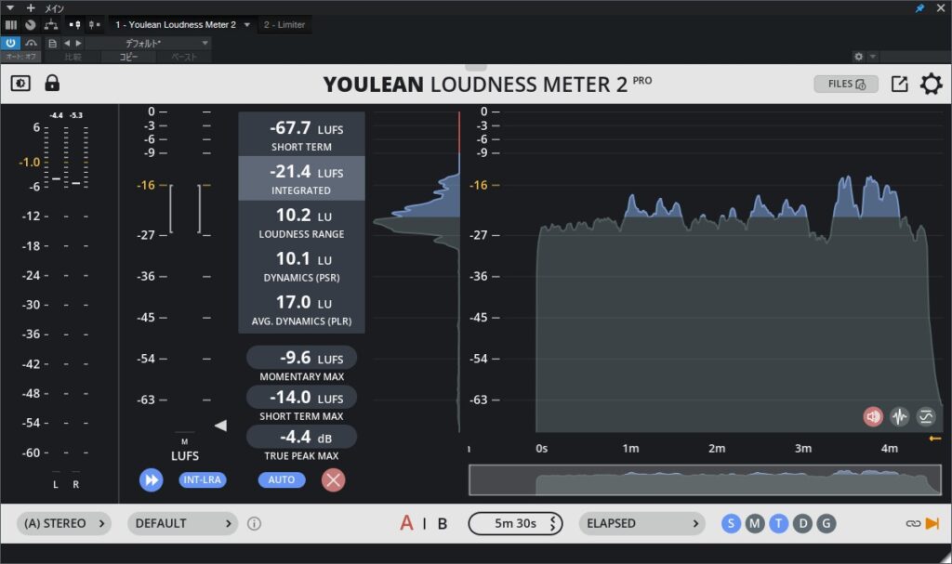The width and height of the screenshot is (952, 564).
Task: Click the timeline overview strip
Action: [x=705, y=480]
